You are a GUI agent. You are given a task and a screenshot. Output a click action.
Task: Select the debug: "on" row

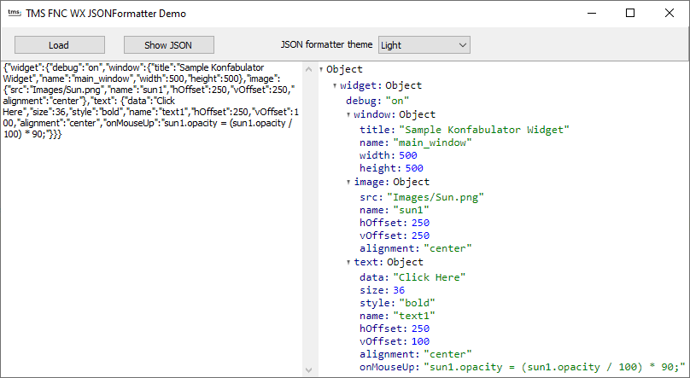click(x=377, y=101)
